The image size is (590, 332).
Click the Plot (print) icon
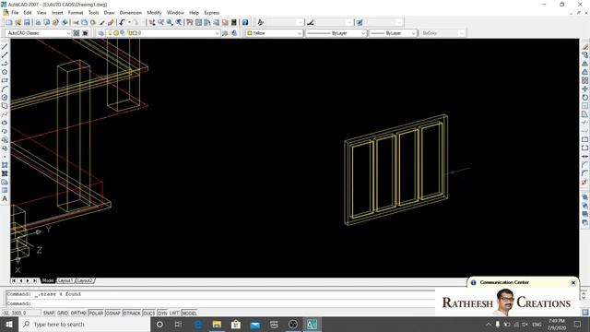pyautogui.click(x=38, y=22)
